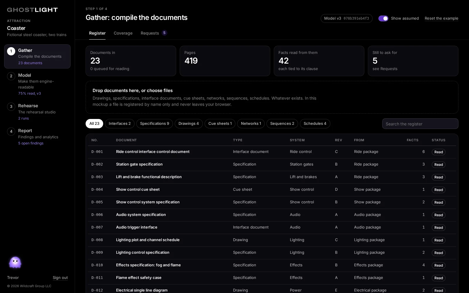Go to step 2 Model
The height and width of the screenshot is (293, 469).
coord(37,84)
